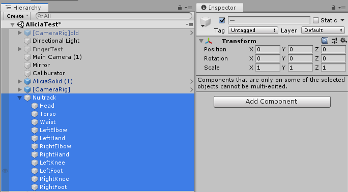Open the Inspector panel context menu icon
The image size is (348, 192).
342,8
